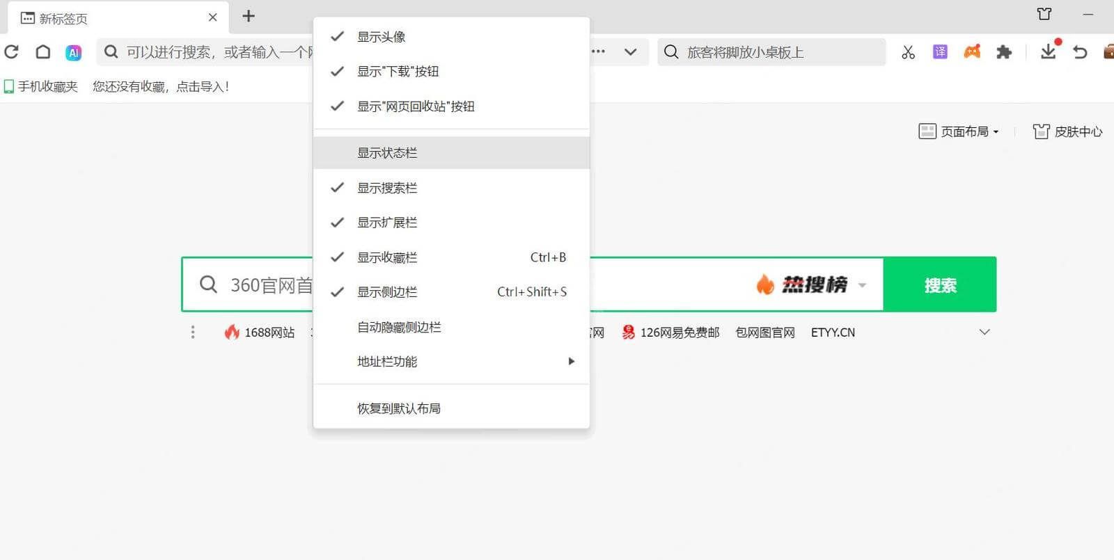Expand the 热搜榜 dropdown arrow
This screenshot has height=560, width=1114.
tap(862, 285)
